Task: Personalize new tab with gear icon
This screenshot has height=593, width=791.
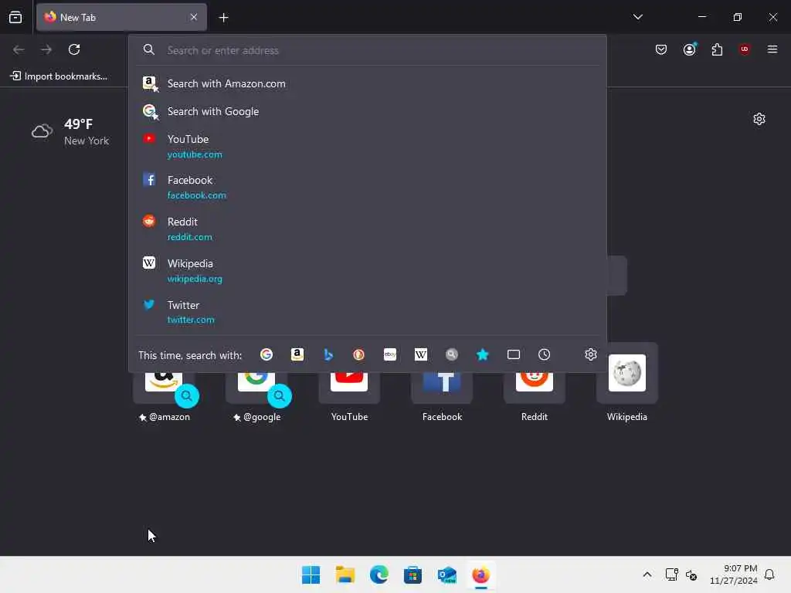Action: tap(759, 119)
